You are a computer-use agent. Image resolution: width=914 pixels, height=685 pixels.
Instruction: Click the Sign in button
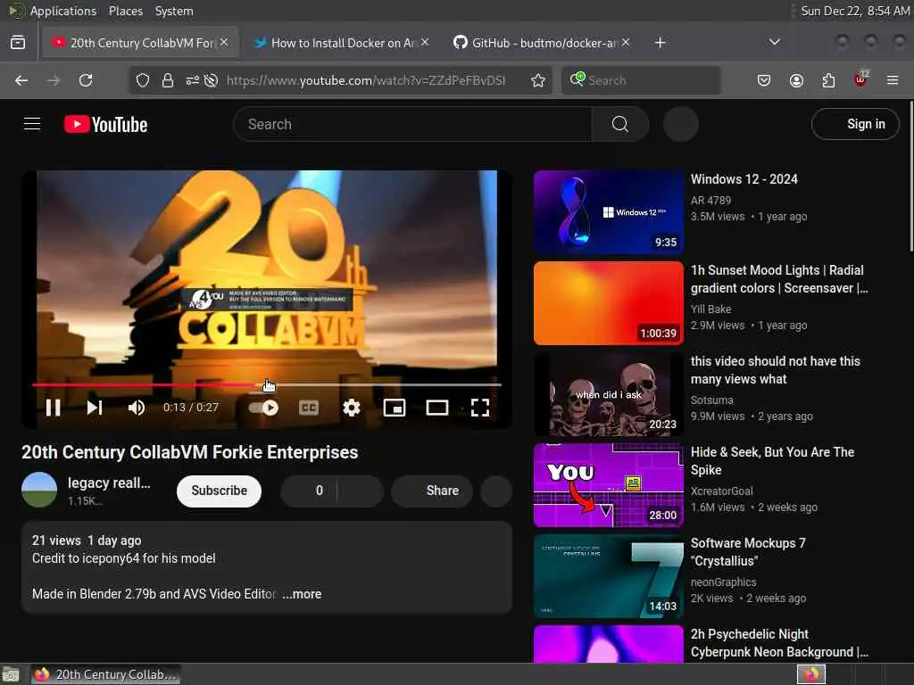point(855,124)
